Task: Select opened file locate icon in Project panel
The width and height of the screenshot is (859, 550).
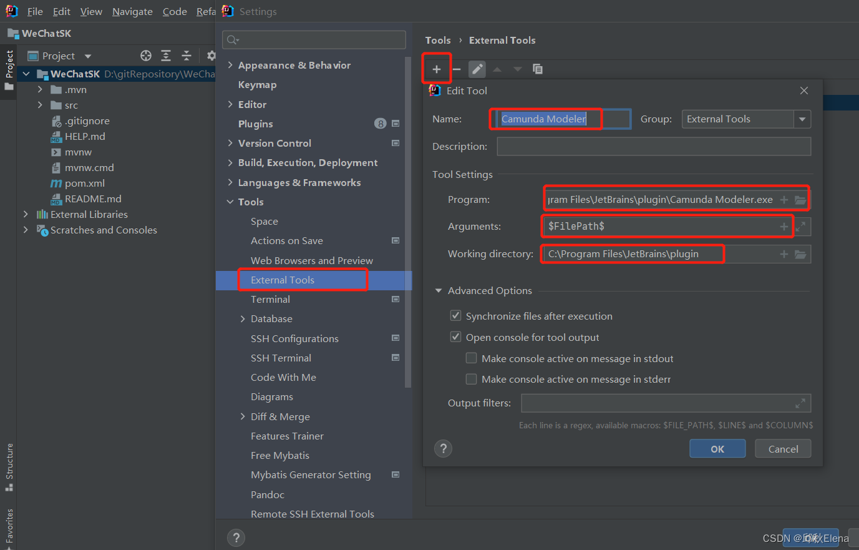Action: pos(146,56)
